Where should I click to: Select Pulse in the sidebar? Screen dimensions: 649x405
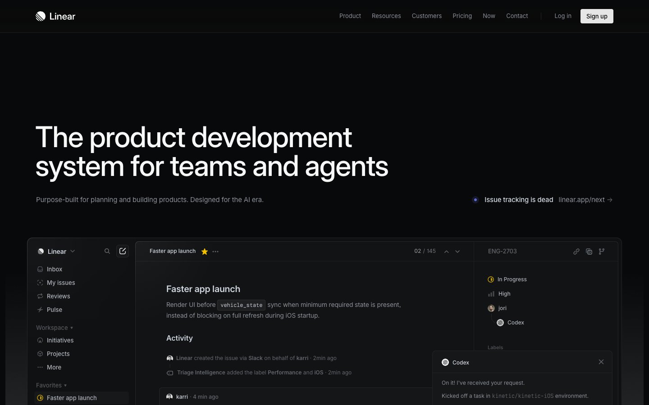click(54, 310)
